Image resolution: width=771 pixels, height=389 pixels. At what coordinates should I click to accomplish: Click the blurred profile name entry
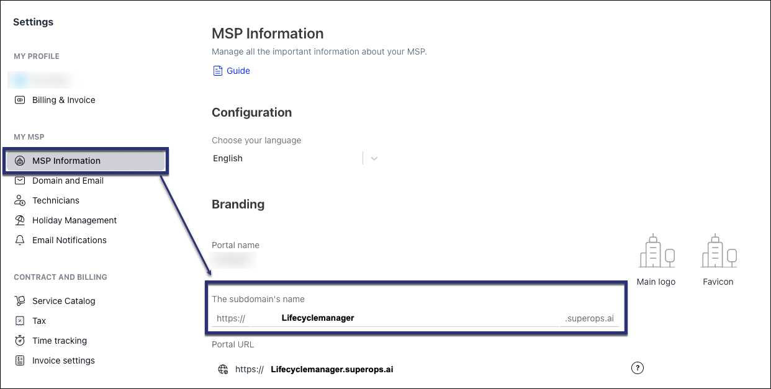40,79
